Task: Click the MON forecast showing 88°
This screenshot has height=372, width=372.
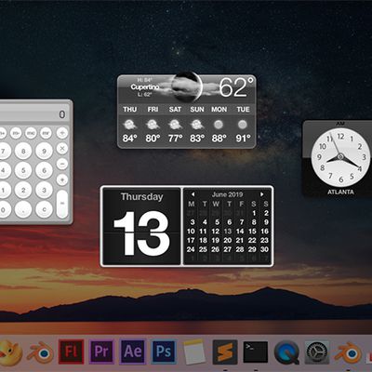Action: click(219, 126)
